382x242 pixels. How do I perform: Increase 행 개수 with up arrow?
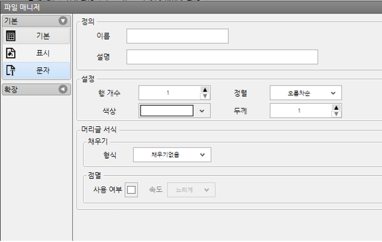205,90
